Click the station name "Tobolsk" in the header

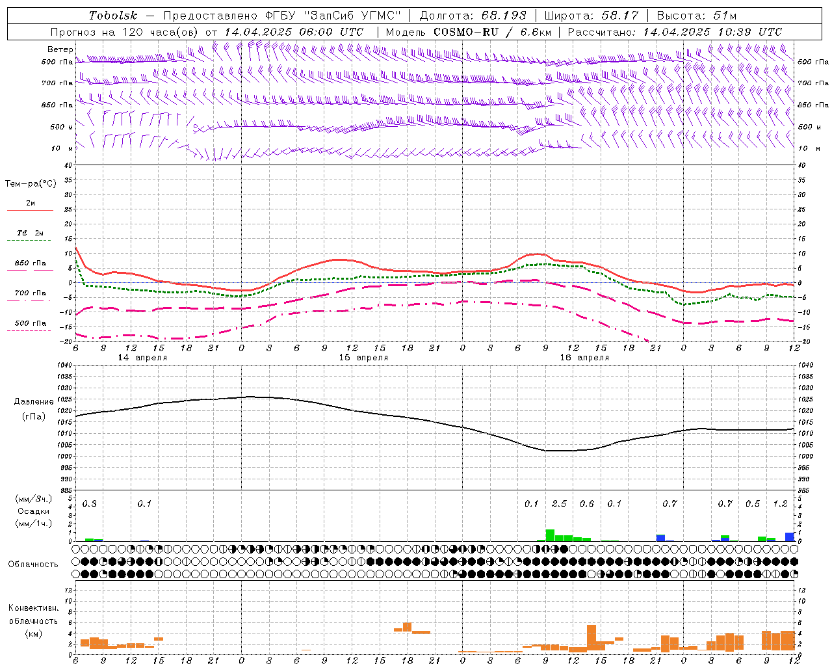[x=113, y=16]
